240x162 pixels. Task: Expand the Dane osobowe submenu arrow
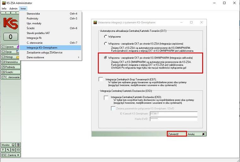click(79, 57)
